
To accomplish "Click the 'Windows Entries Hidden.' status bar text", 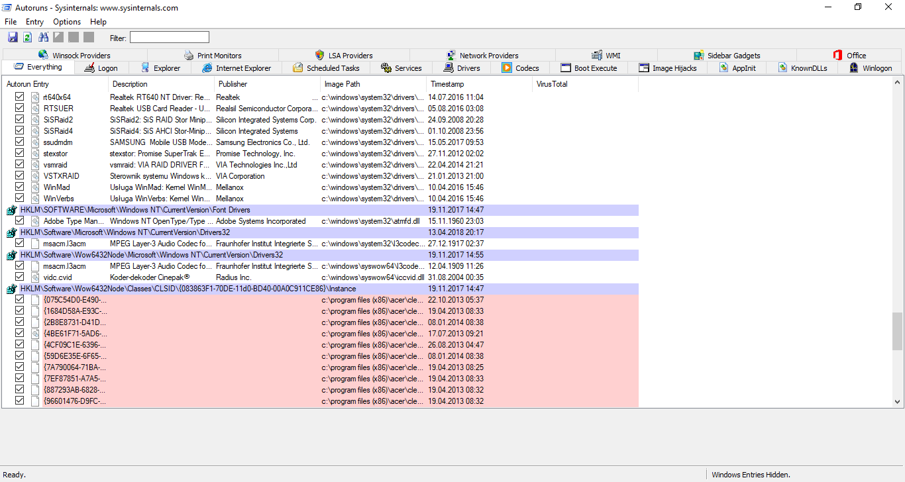I will (x=751, y=475).
